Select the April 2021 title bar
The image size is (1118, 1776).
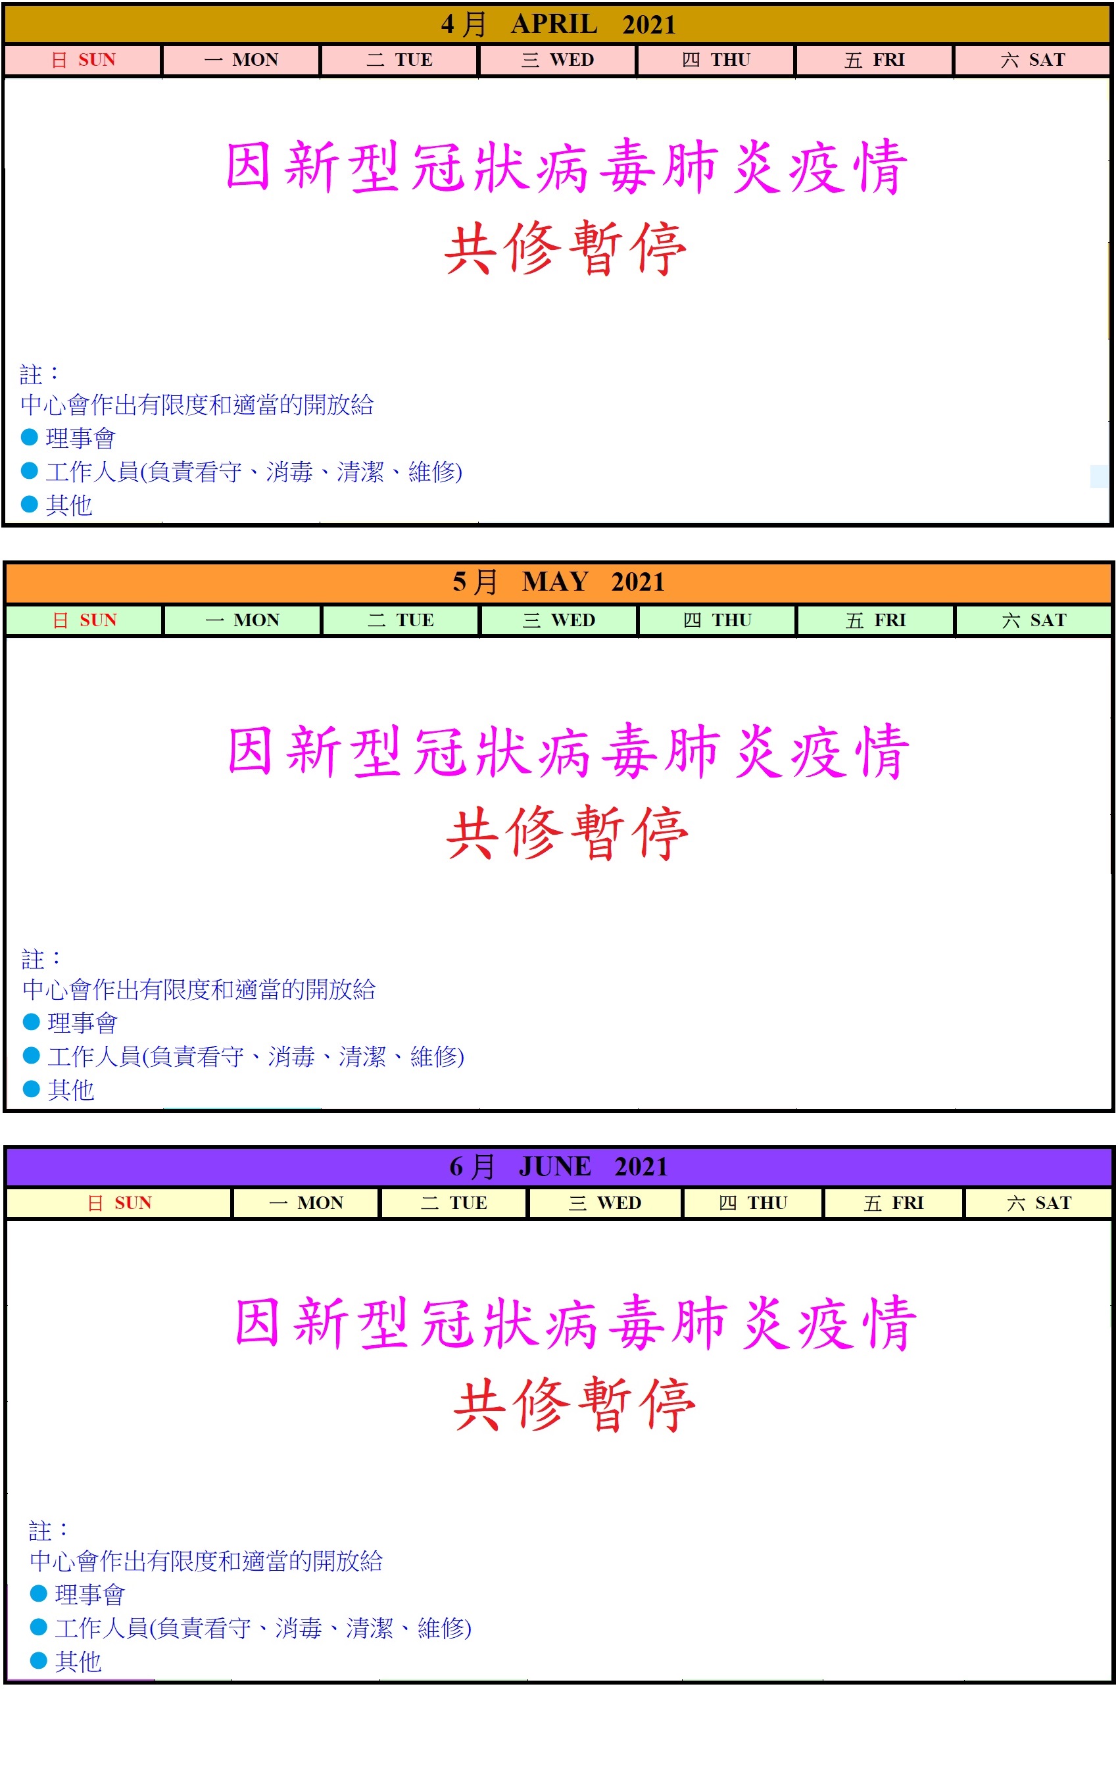(558, 24)
